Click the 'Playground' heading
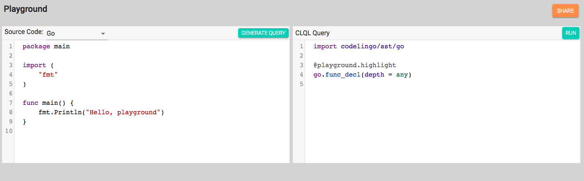The height and width of the screenshot is (181, 584). click(25, 9)
